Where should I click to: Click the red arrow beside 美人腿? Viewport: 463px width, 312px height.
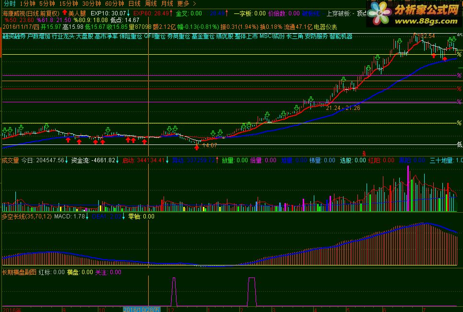[x=65, y=13]
